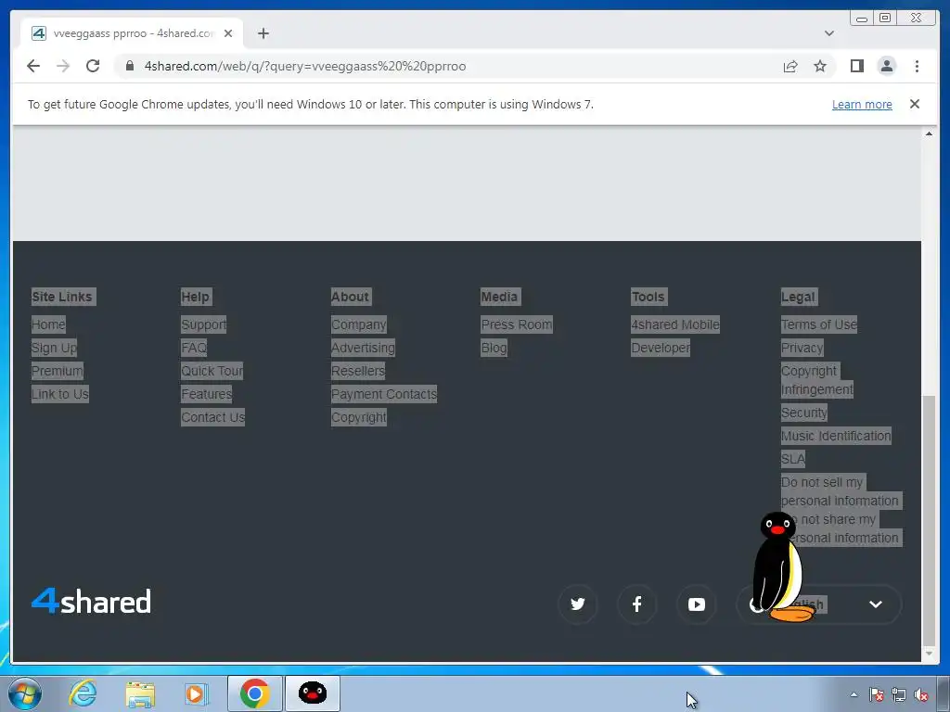Reload the current page
950x712 pixels.
[93, 66]
